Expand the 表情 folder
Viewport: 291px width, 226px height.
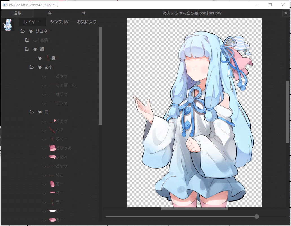(x=27, y=40)
